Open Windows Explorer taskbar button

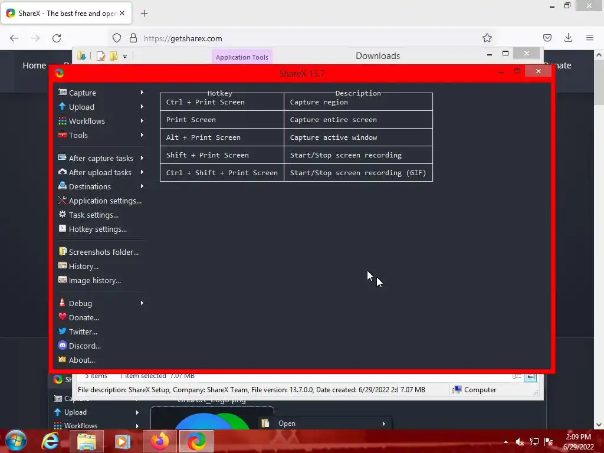click(x=87, y=441)
